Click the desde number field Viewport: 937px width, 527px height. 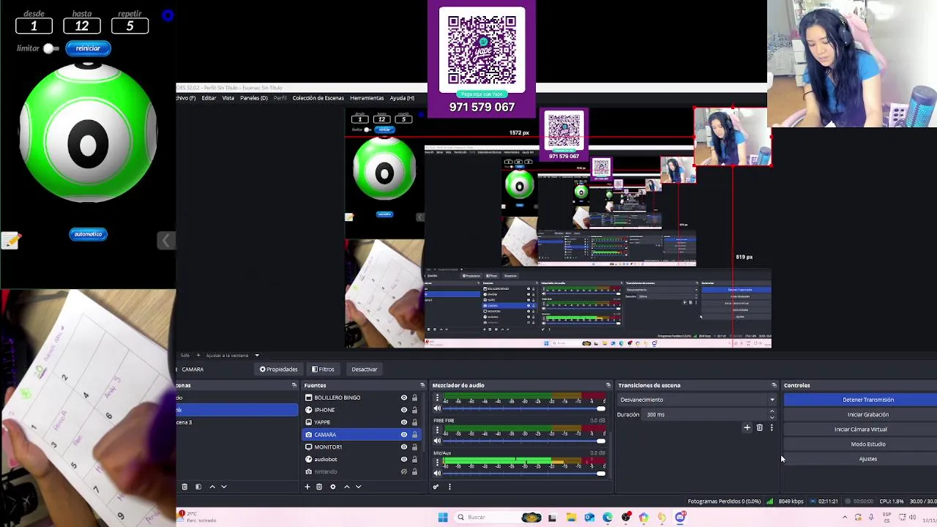click(x=34, y=26)
